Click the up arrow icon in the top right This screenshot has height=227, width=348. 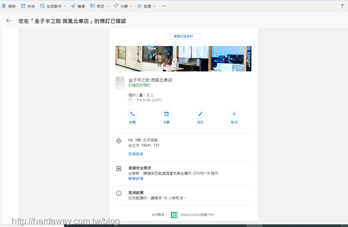tap(342, 6)
